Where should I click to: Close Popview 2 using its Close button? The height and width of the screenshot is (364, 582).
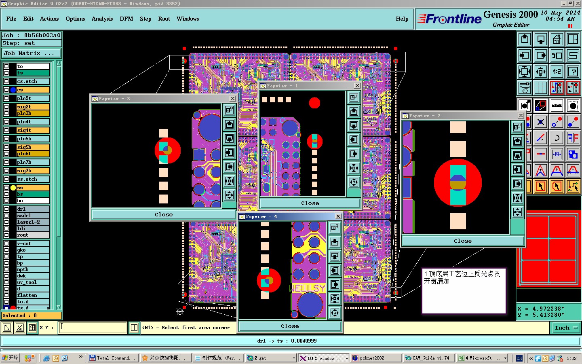tap(463, 241)
